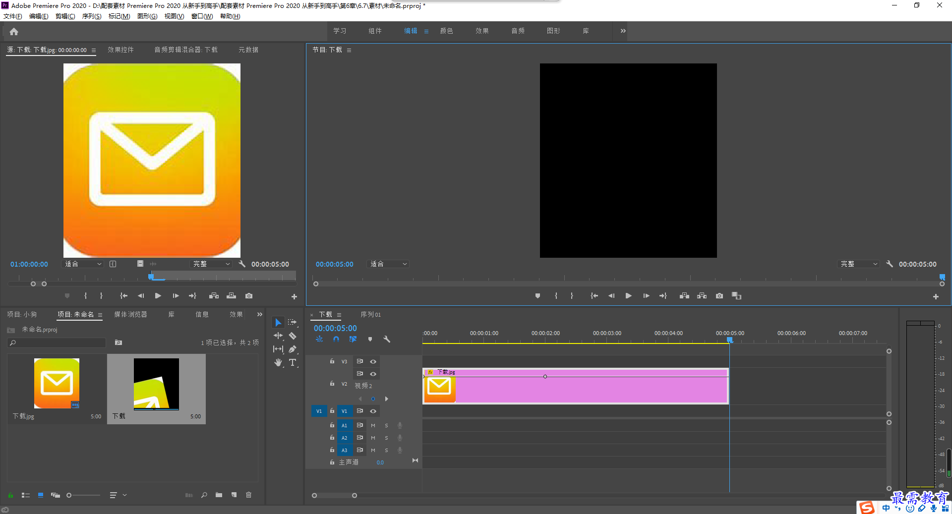This screenshot has width=952, height=514.
Task: Select the Hand tool
Action: (x=278, y=362)
